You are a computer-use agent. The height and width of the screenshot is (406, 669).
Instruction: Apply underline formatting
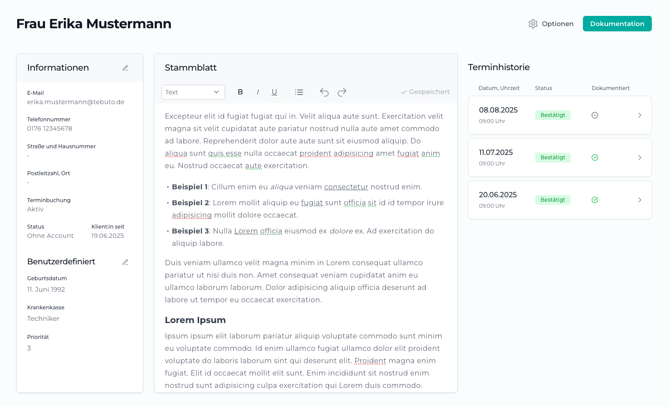274,92
